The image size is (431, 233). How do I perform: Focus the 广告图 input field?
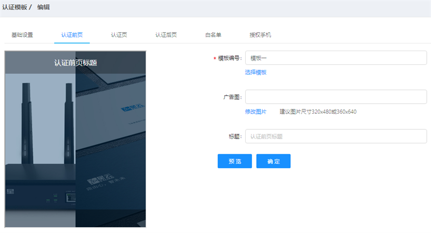tap(336, 97)
